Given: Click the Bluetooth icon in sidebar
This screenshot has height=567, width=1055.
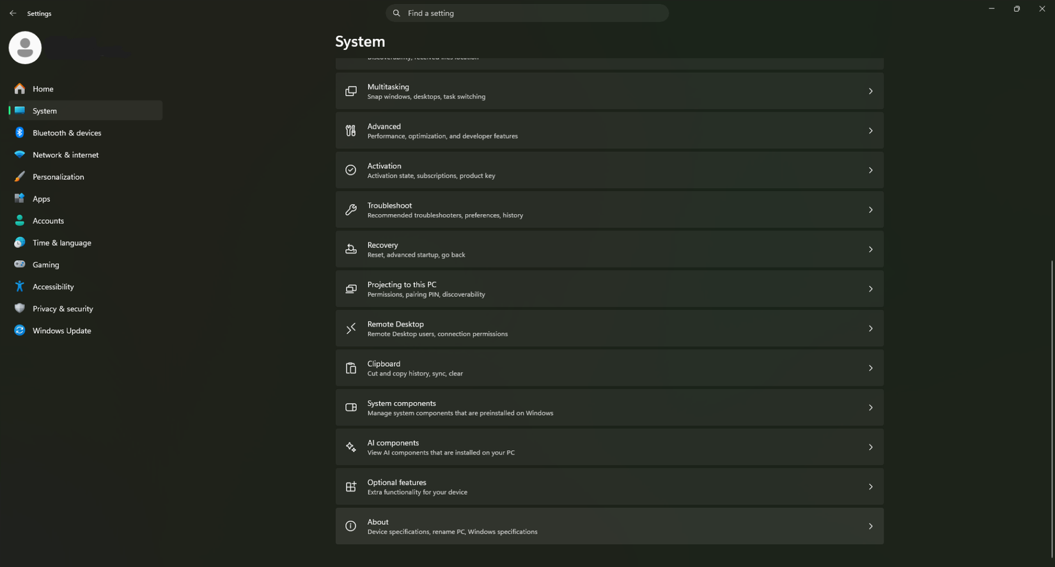Looking at the screenshot, I should [x=20, y=132].
